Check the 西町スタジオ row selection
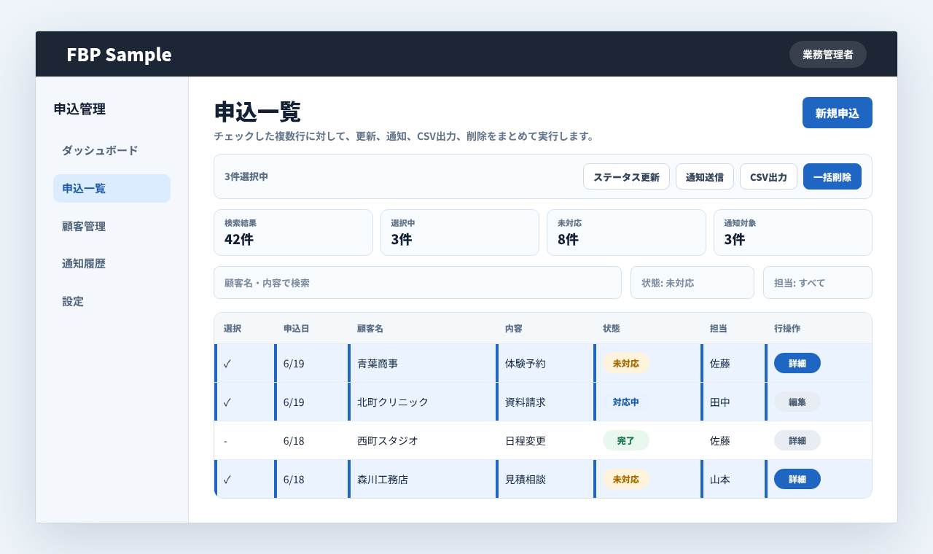The height and width of the screenshot is (554, 933). click(226, 440)
